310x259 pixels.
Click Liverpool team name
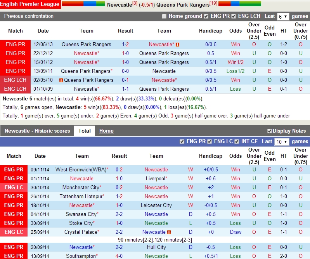(156, 179)
